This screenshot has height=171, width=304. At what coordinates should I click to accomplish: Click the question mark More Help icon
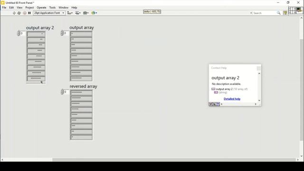[x=218, y=104]
